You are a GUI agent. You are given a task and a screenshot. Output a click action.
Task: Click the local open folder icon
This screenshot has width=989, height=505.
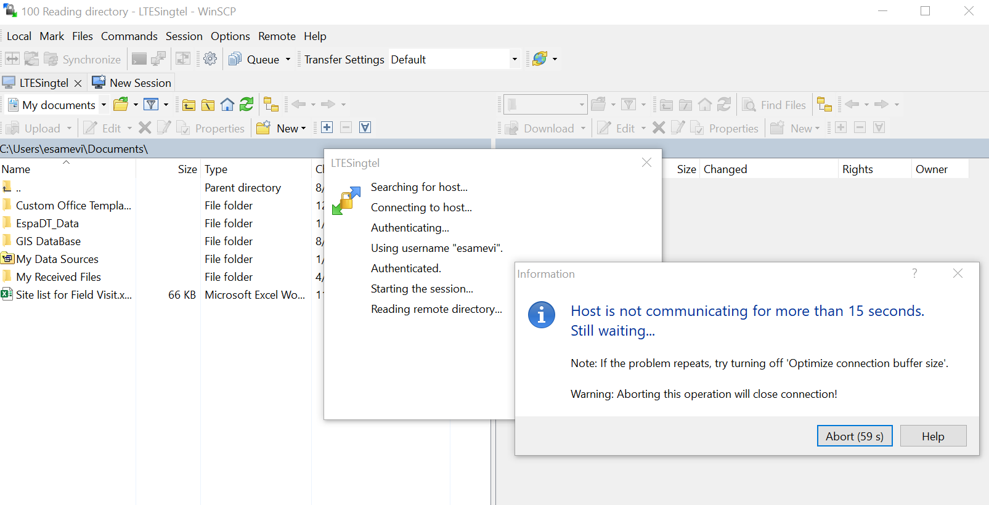pos(121,105)
